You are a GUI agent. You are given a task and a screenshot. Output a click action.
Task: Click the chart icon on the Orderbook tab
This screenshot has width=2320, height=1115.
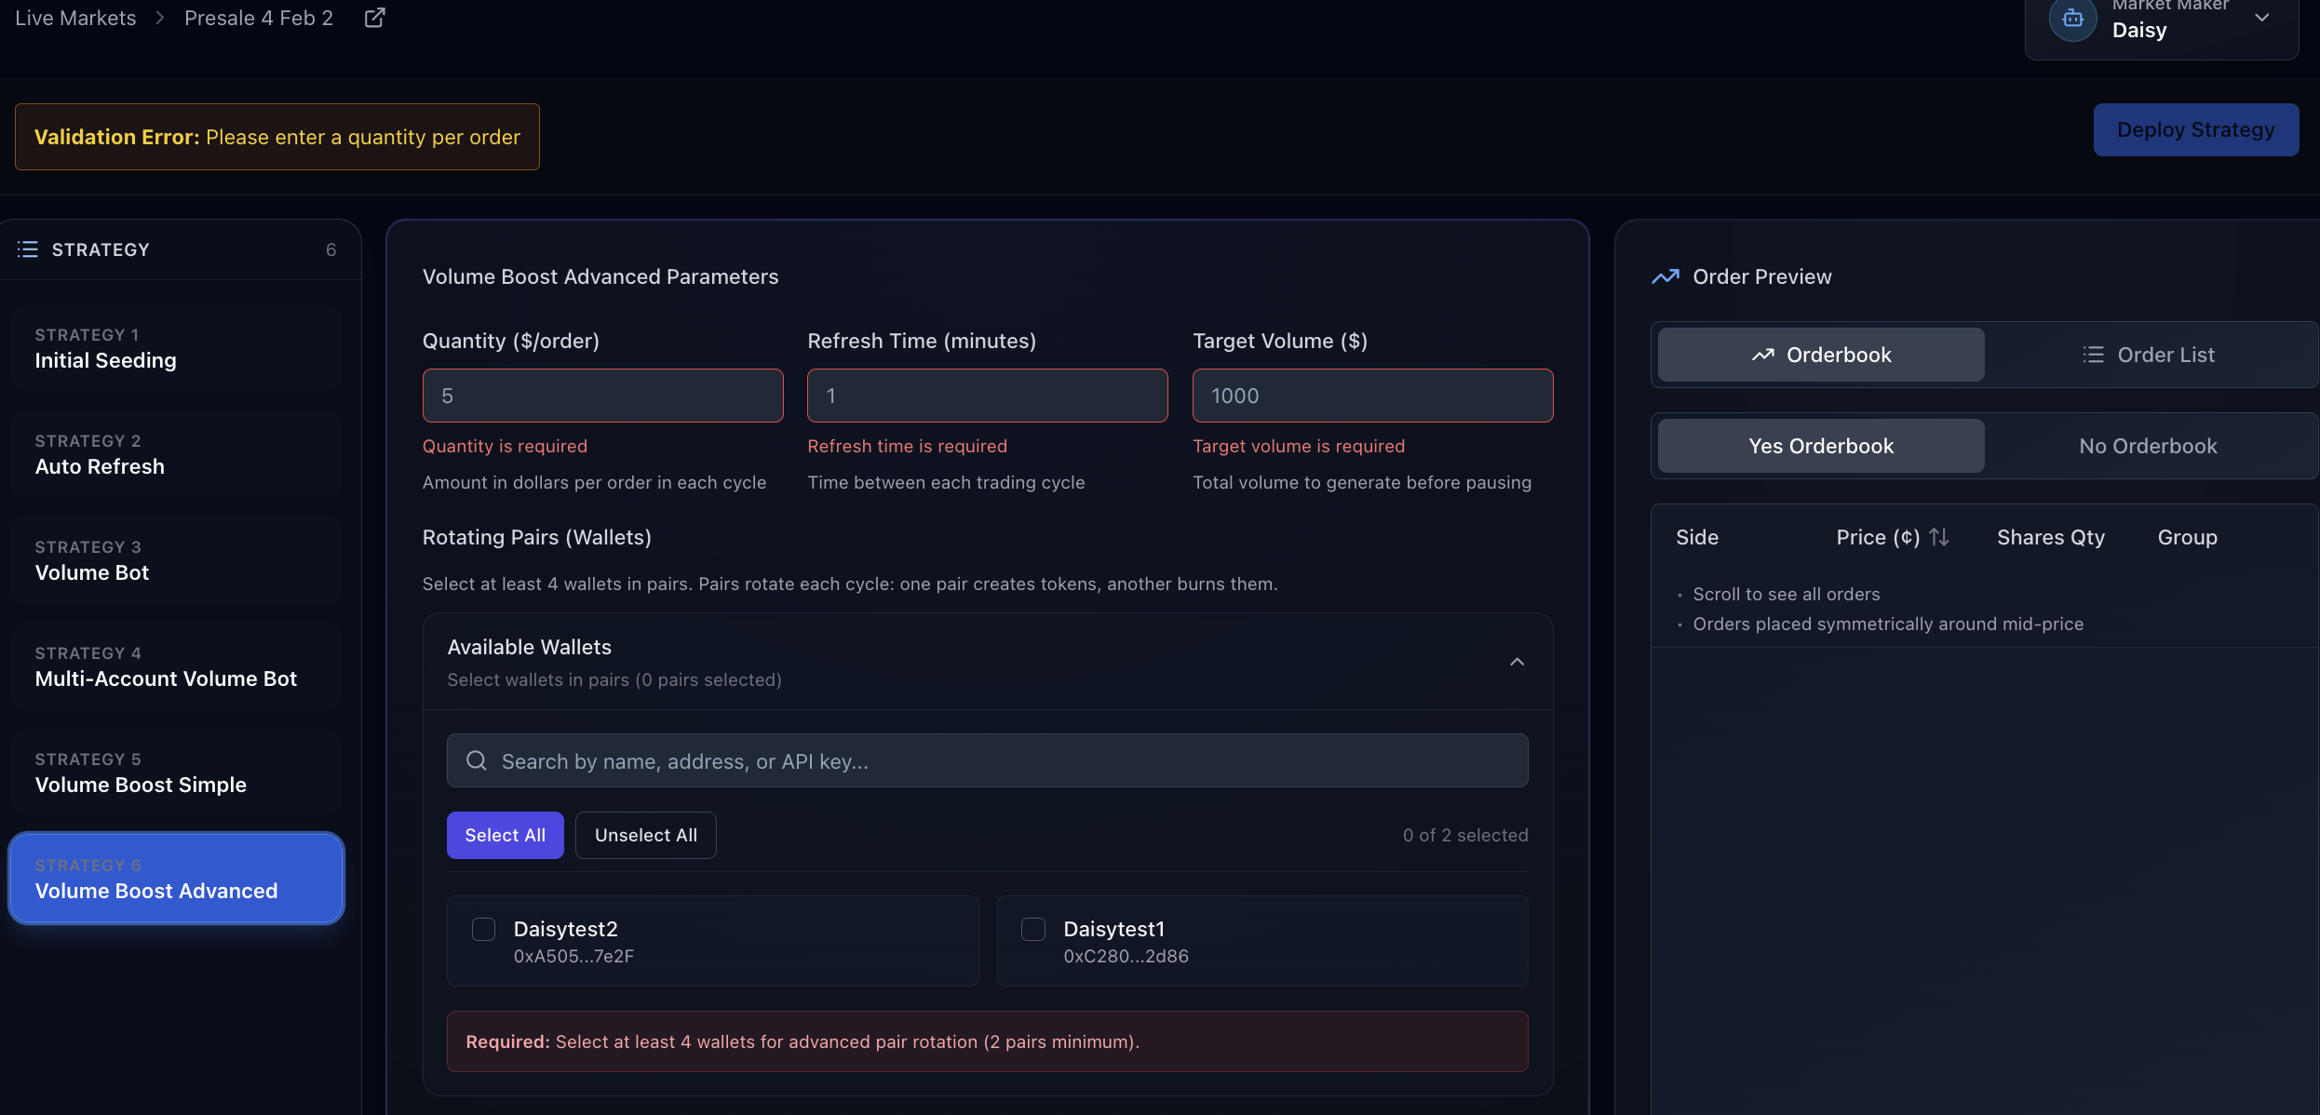pos(1762,355)
